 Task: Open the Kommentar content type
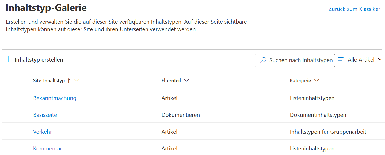point(48,149)
